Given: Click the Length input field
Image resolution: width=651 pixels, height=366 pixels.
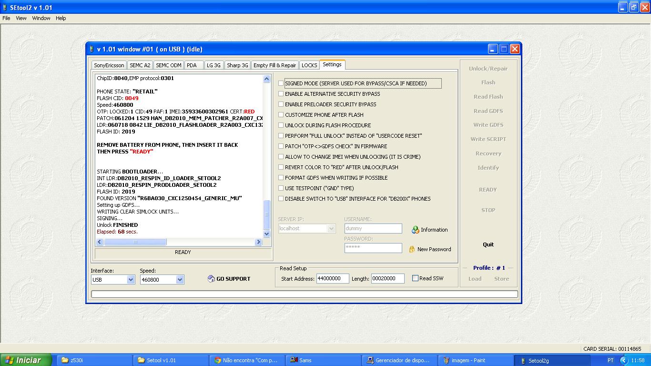Looking at the screenshot, I should [387, 278].
